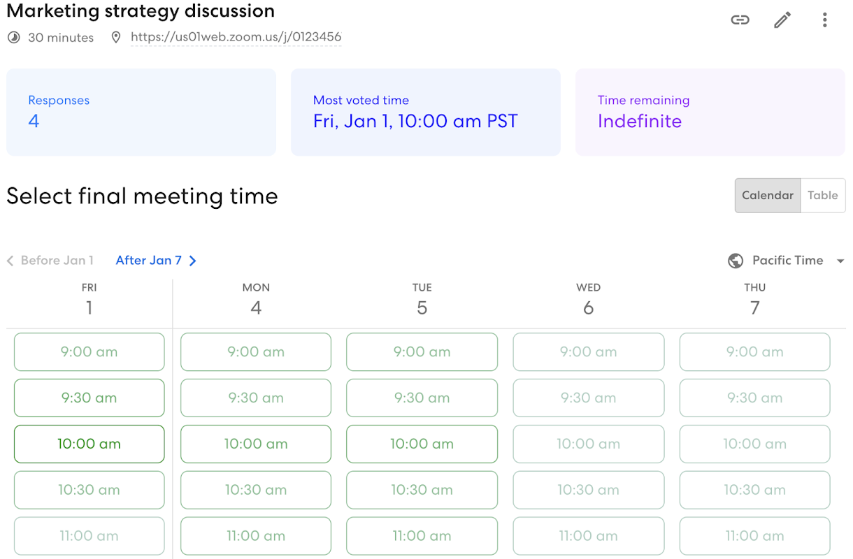Click the duration clock icon
The image size is (853, 559).
click(13, 37)
